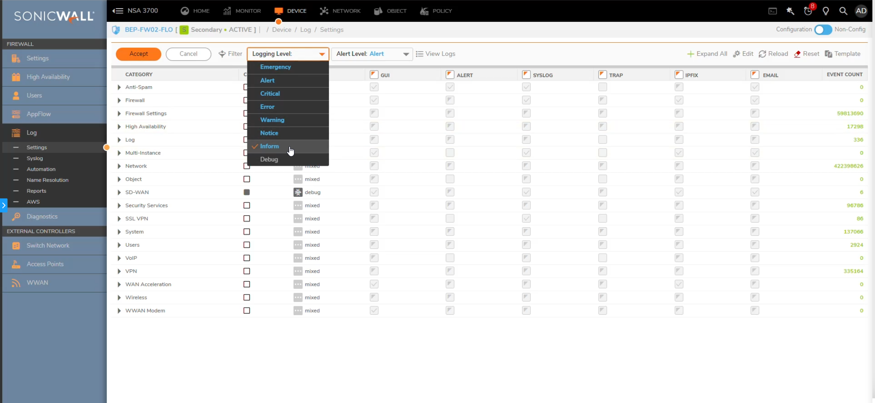Select Alert in logging level list
The image size is (875, 403).
click(x=288, y=81)
